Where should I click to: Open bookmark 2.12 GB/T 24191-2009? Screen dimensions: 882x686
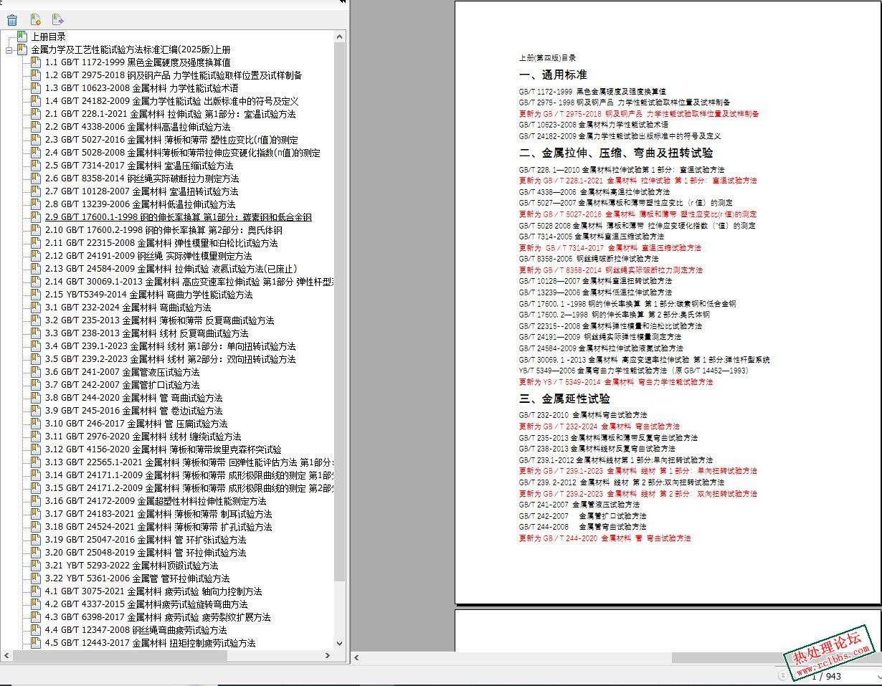pyautogui.click(x=148, y=256)
